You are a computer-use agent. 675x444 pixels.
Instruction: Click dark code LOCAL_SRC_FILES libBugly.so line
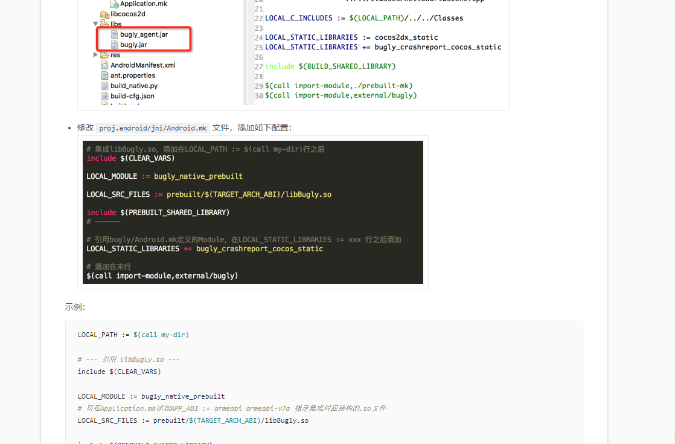pos(209,195)
